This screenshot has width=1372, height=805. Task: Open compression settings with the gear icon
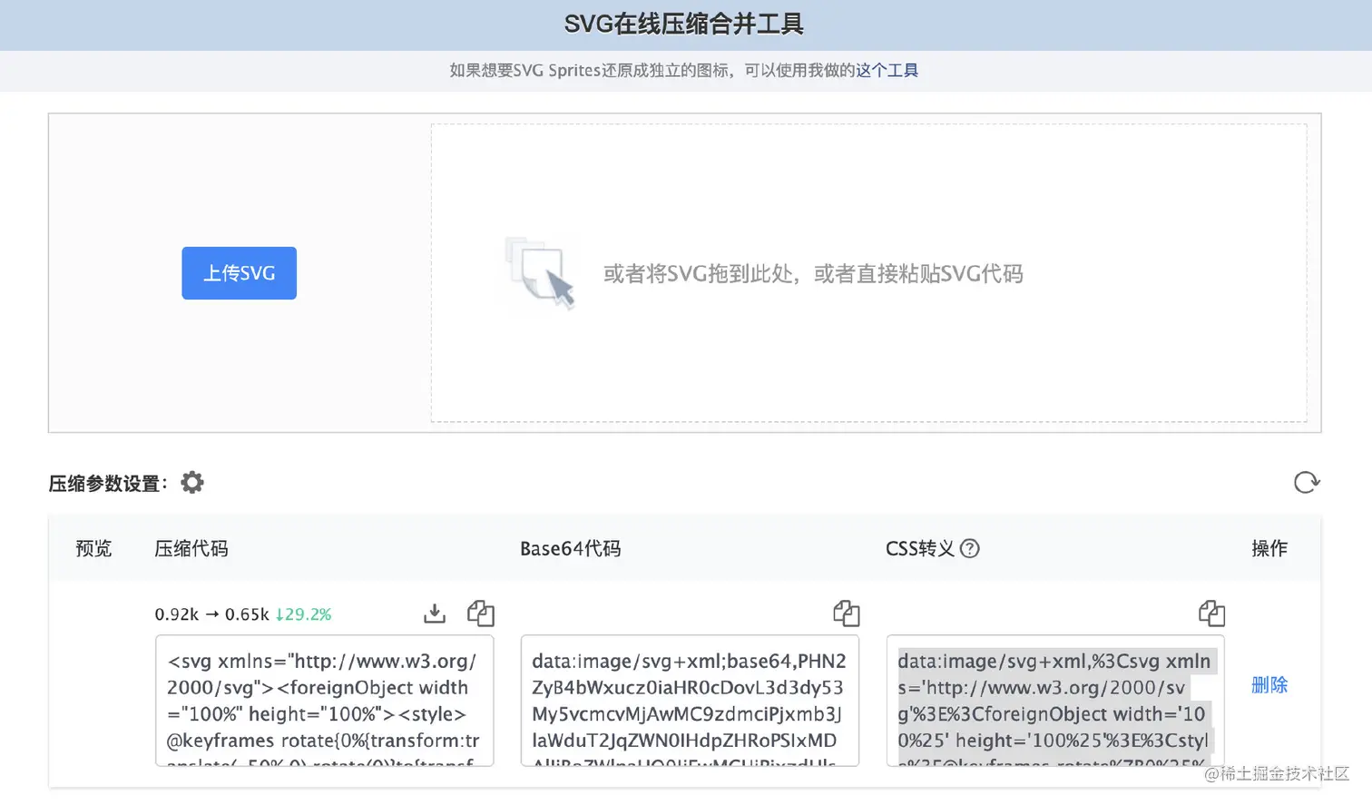click(191, 482)
